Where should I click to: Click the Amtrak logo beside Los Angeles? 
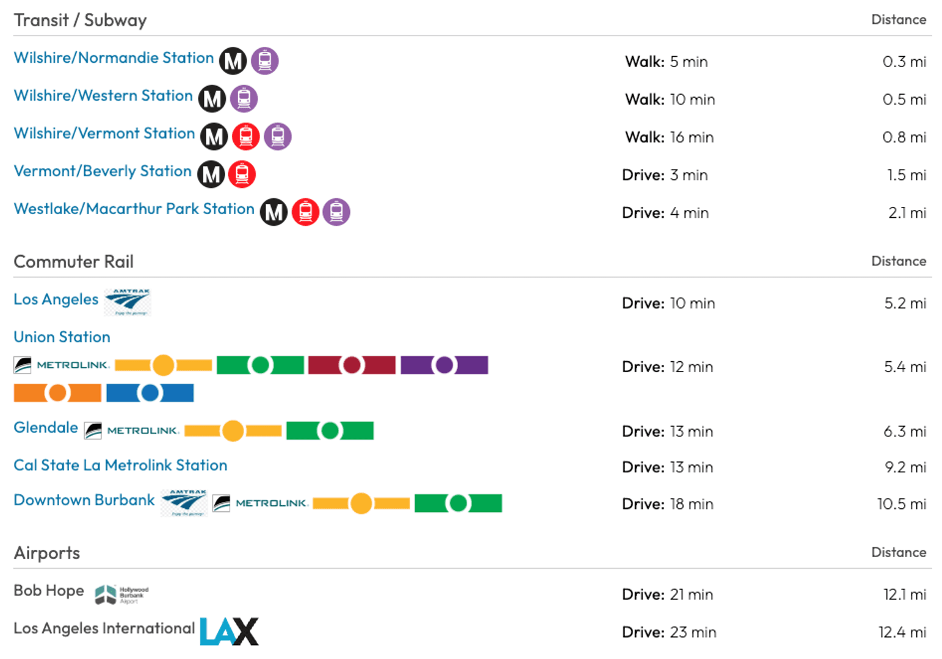point(127,302)
